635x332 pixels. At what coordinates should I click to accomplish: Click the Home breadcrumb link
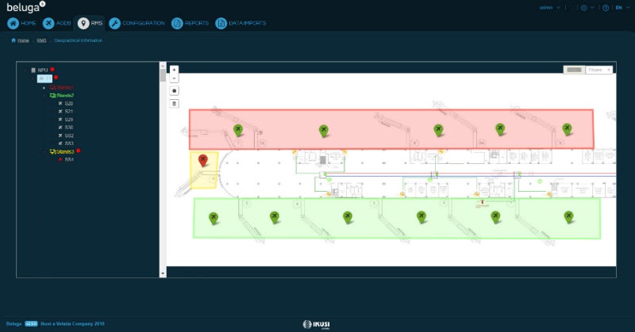[22, 40]
